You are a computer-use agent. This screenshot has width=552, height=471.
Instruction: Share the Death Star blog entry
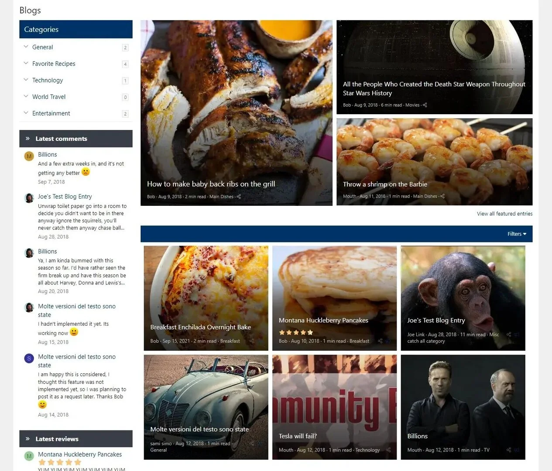(x=425, y=105)
